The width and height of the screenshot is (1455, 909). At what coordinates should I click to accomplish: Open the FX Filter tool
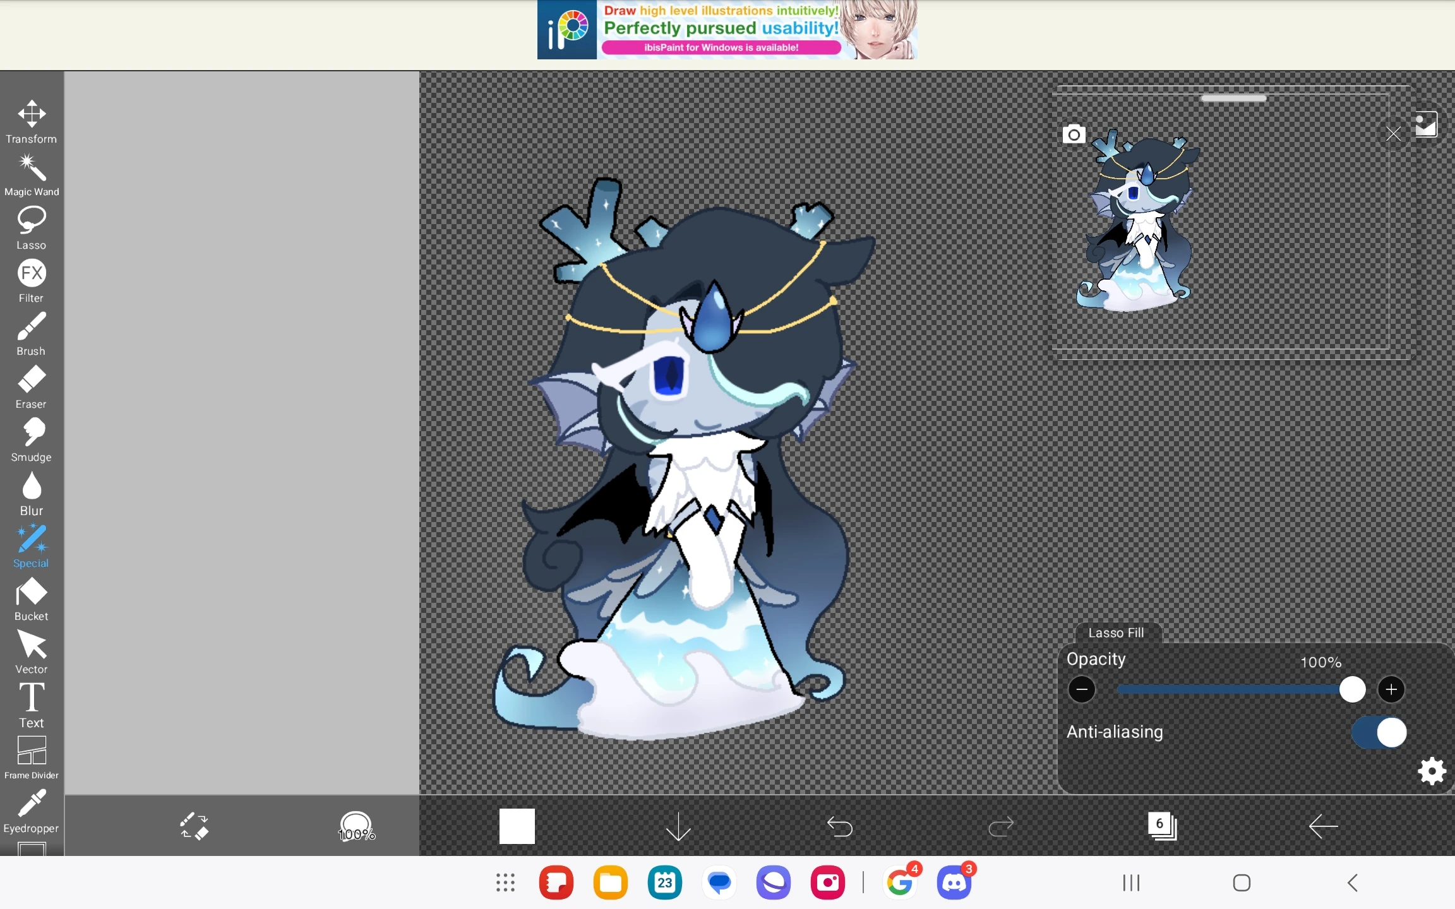click(x=30, y=280)
